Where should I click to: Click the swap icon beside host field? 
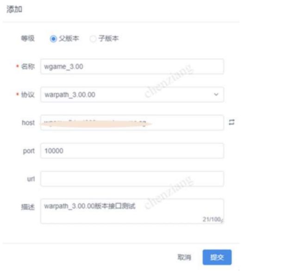[x=232, y=122]
